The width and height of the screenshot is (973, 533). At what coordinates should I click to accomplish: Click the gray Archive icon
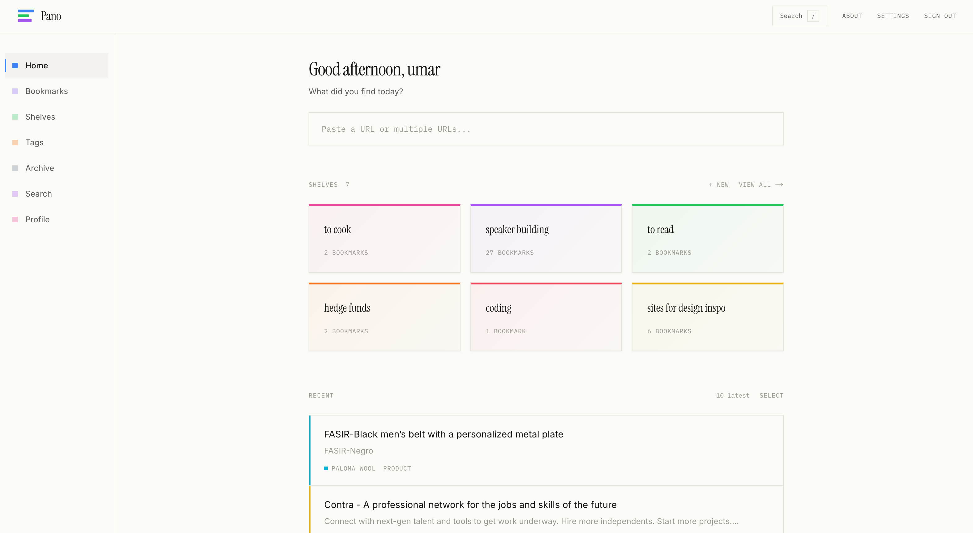15,168
